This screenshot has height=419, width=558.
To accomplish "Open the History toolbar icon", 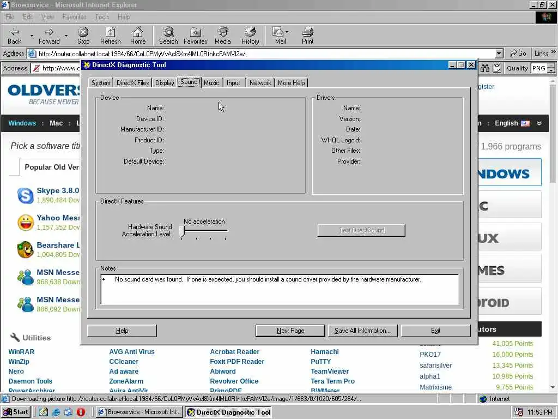I will [x=250, y=32].
